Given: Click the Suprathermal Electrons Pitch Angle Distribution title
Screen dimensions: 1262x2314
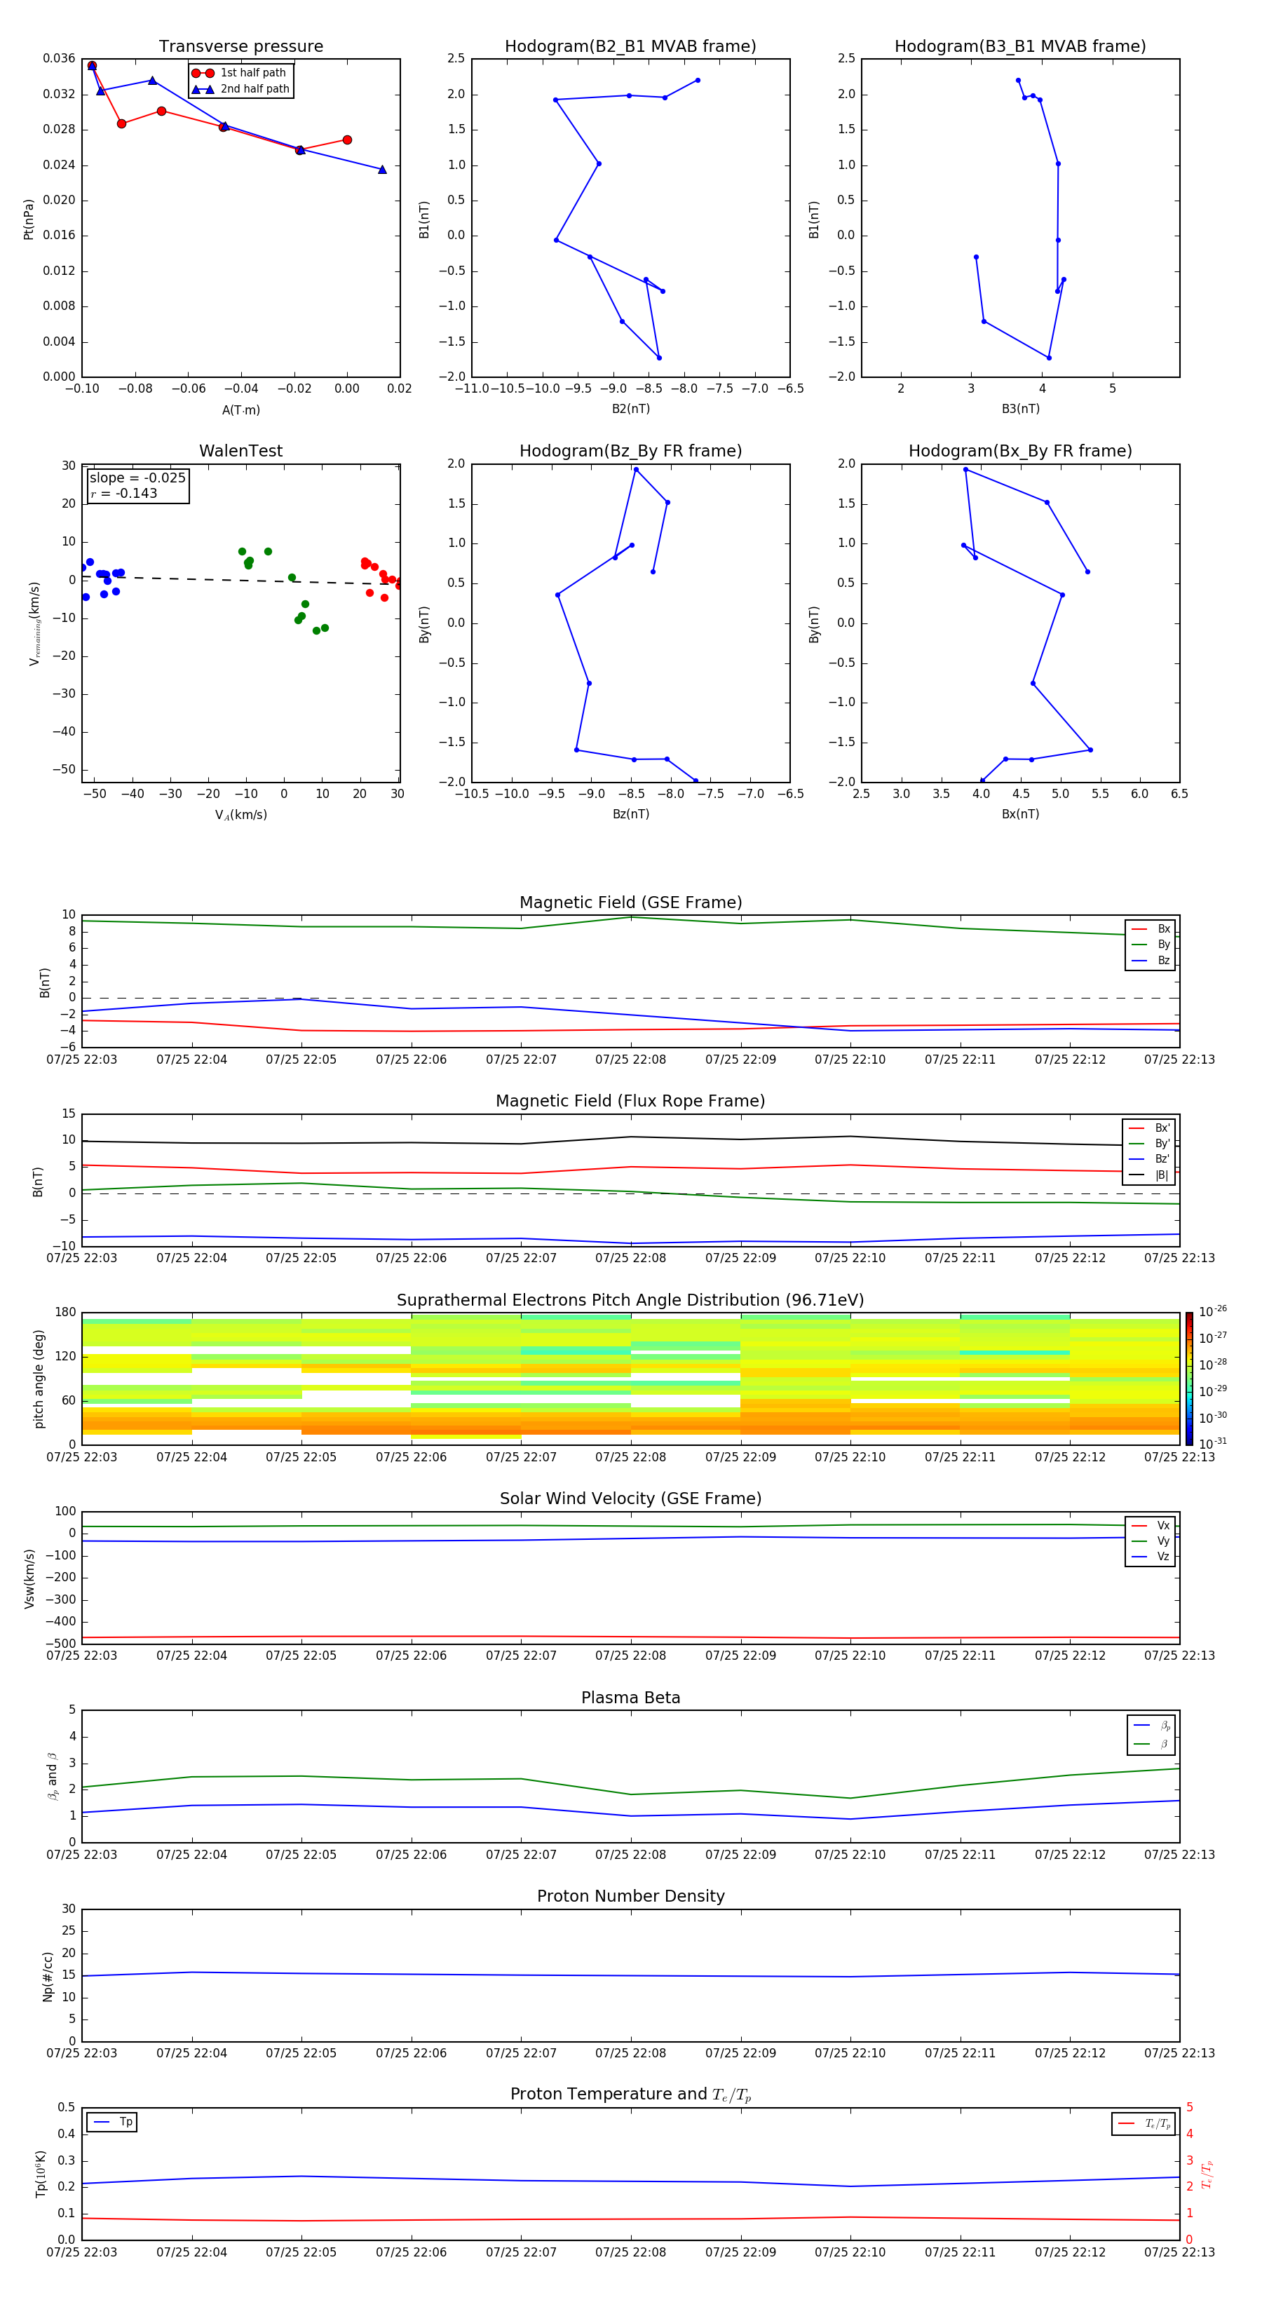Looking at the screenshot, I should point(630,1300).
